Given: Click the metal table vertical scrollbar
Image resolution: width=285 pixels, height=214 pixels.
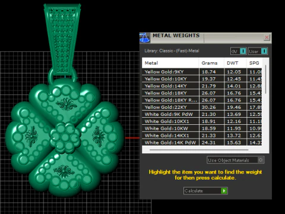Looking at the screenshot, I should point(265,79).
